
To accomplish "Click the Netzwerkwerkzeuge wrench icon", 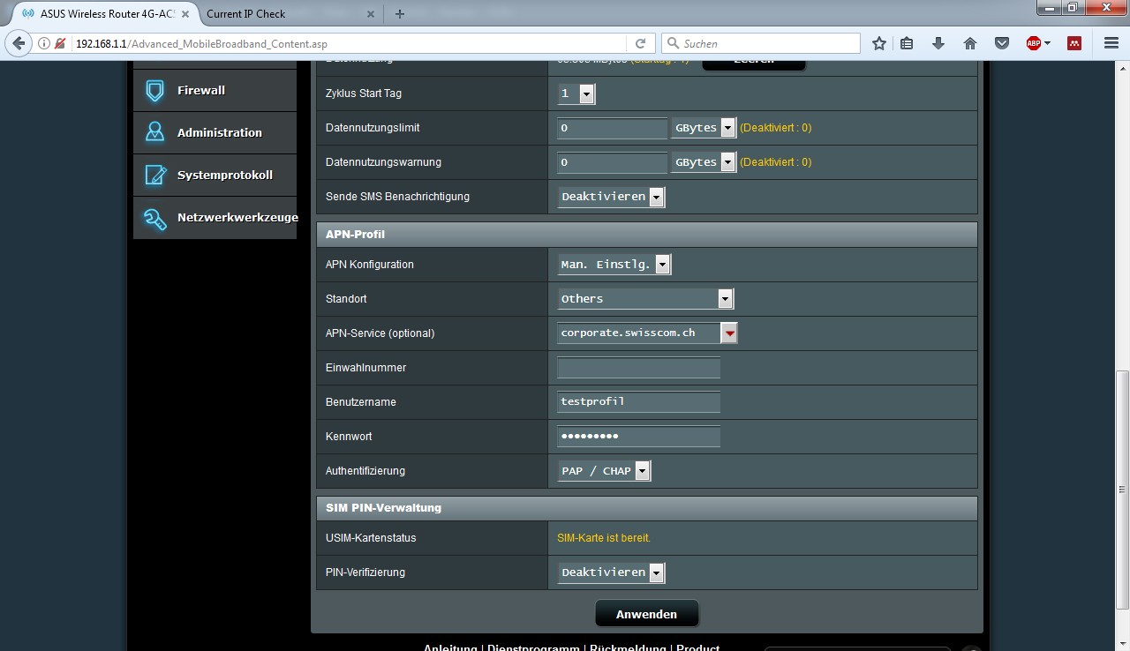I will [x=155, y=218].
